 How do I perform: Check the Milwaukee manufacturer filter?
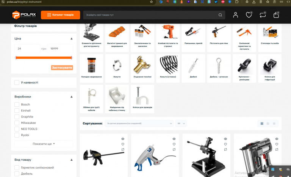point(17,123)
